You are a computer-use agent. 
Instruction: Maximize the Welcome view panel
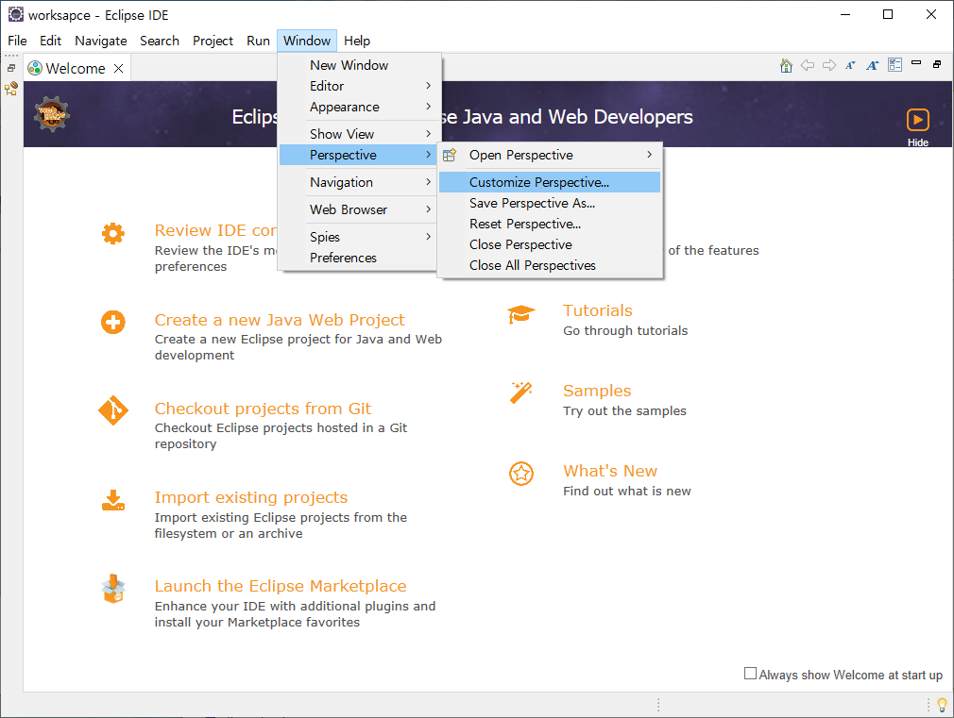[x=937, y=64]
